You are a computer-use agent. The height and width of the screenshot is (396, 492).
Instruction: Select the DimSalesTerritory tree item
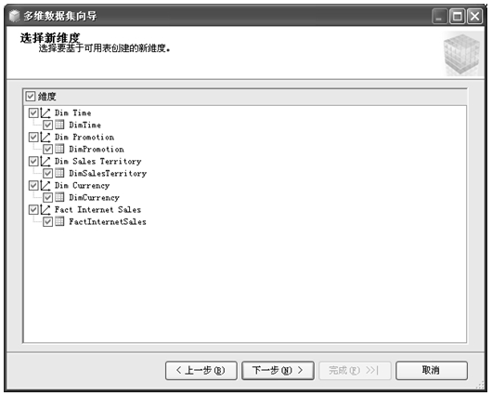[x=108, y=173]
